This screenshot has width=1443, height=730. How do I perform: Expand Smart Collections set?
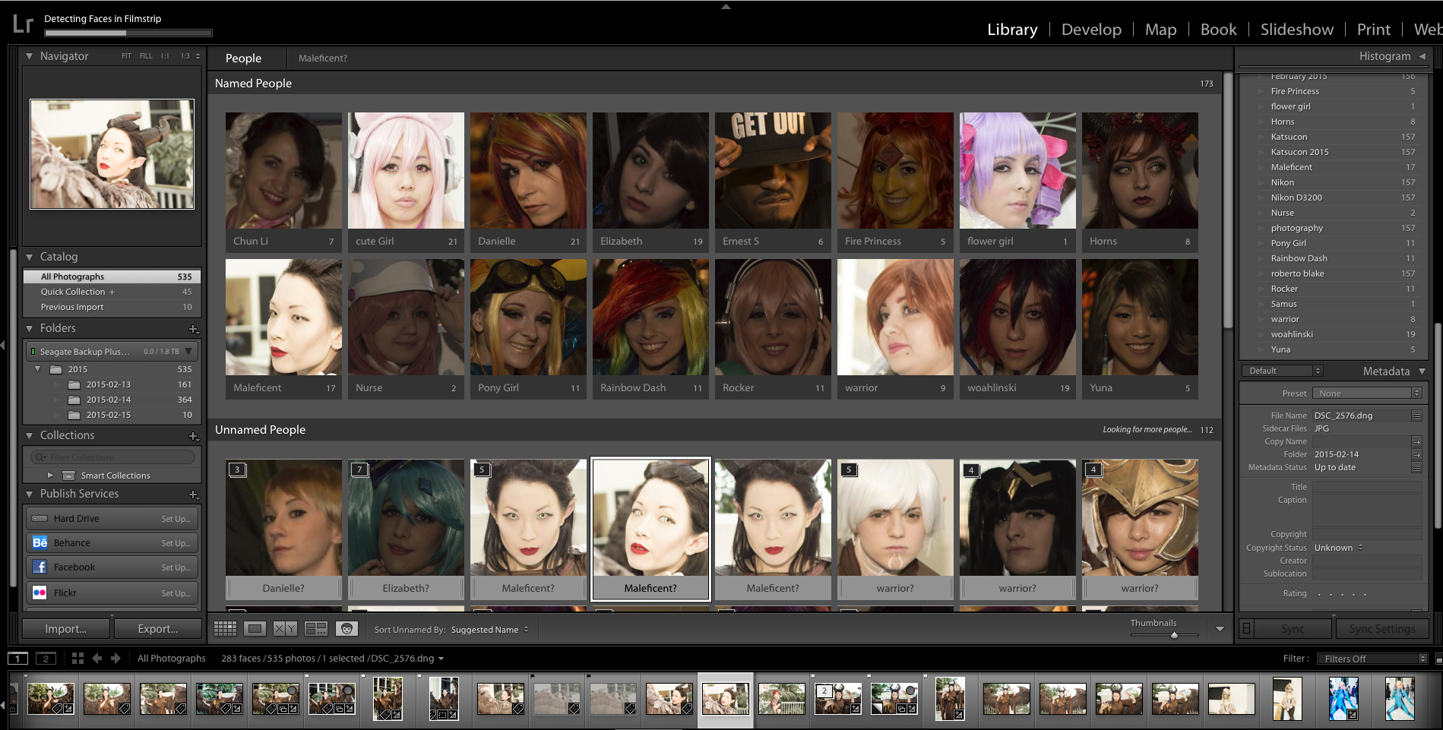(50, 476)
